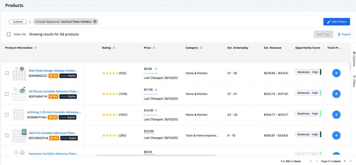
Task: Click thumbnail of 360 Pcs product
Action: point(19,136)
